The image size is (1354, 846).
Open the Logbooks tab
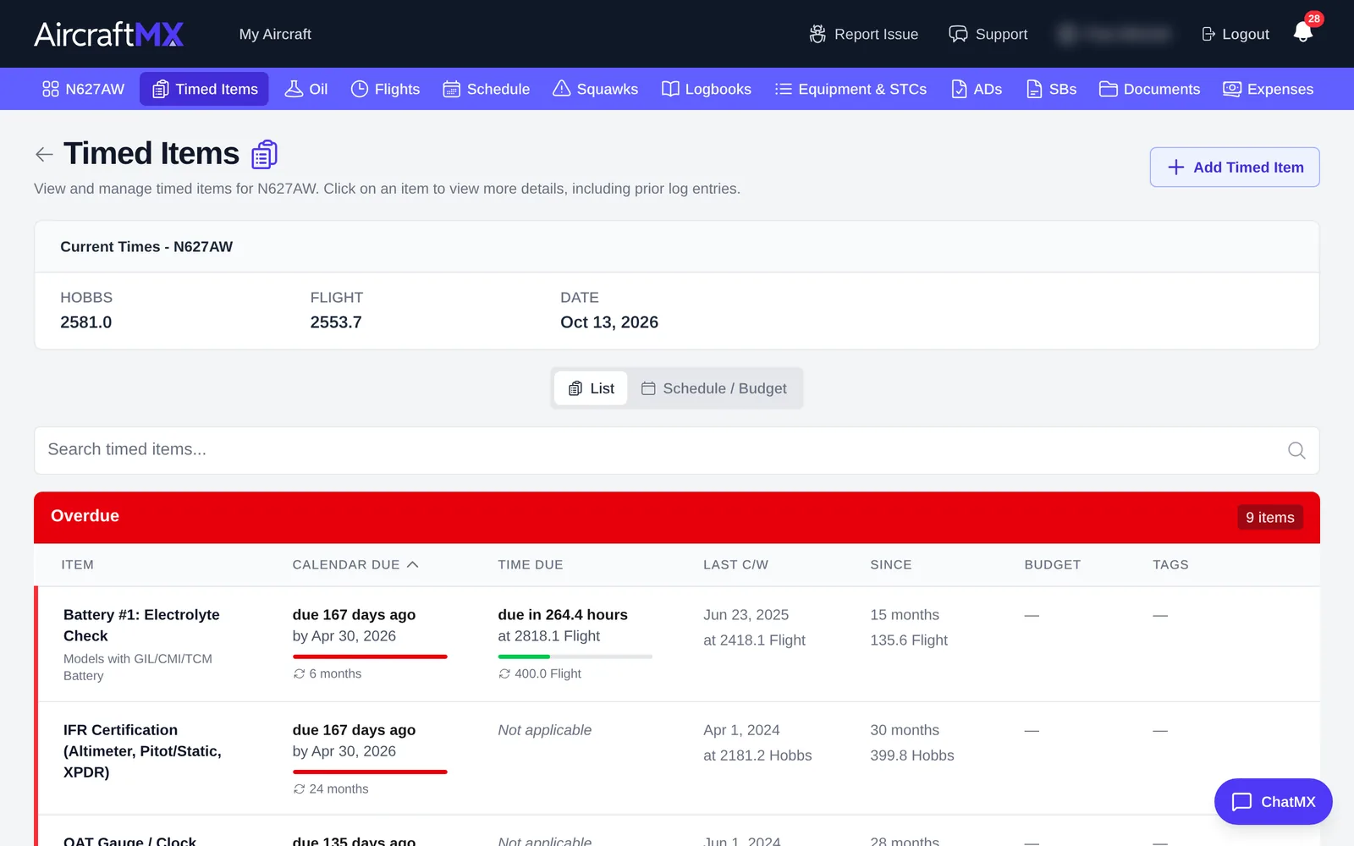coord(707,89)
